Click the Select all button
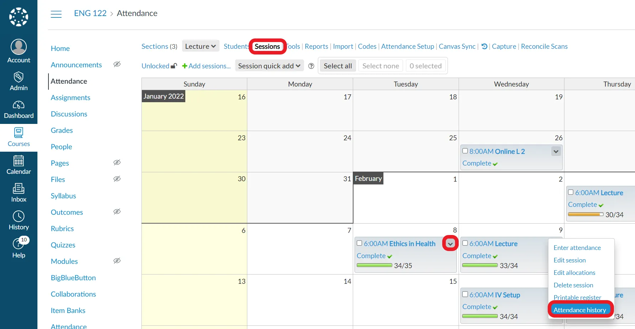The height and width of the screenshot is (329, 635). coord(338,66)
